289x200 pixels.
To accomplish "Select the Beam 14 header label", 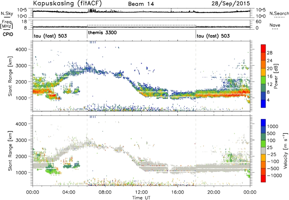I will coord(141,4).
